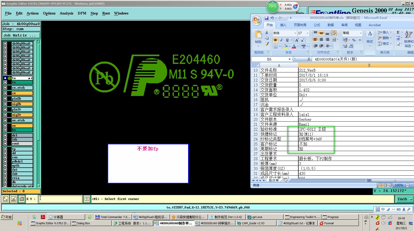This screenshot has width=414, height=231.
Task: Open the Excel font name dropdown
Action: [295, 33]
